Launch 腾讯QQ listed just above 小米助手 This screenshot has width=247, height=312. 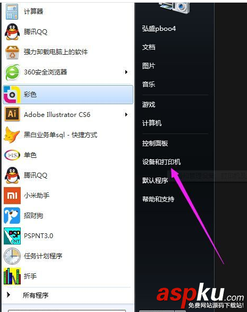[12, 175]
